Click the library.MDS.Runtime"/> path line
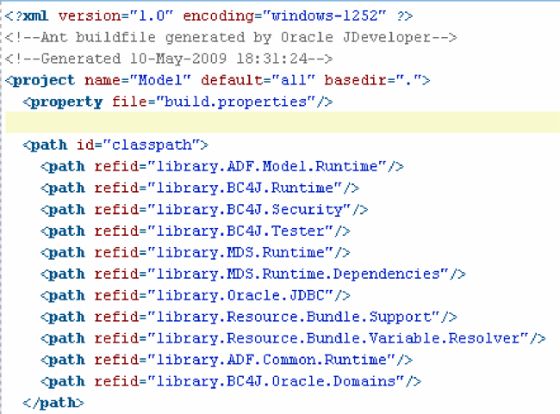560x414 pixels. pos(196,253)
